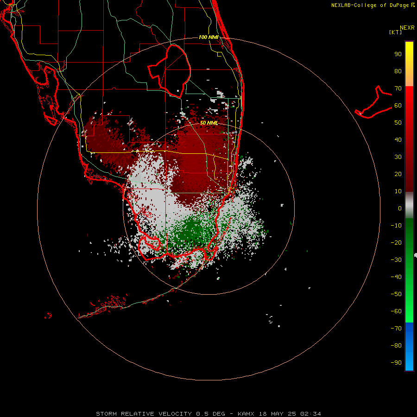The image size is (417, 417).
Task: Click the 50 value on the velocity scale
Action: coord(398,123)
